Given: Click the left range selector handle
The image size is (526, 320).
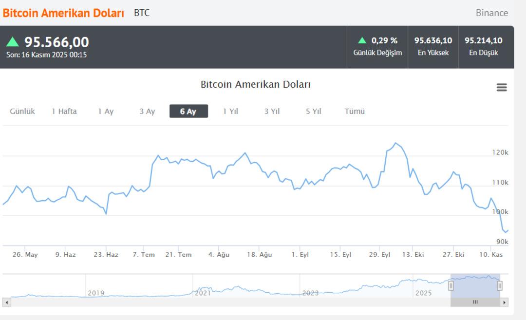Looking at the screenshot, I should [451, 286].
